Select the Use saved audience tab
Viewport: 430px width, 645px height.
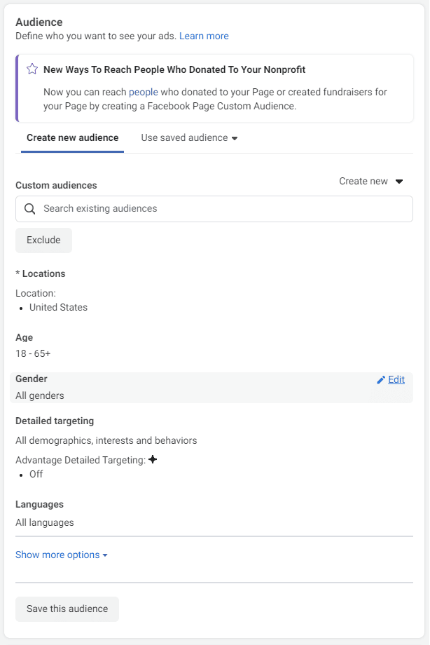coord(190,138)
